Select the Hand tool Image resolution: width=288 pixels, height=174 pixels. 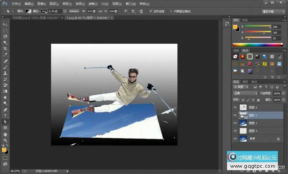click(x=5, y=134)
